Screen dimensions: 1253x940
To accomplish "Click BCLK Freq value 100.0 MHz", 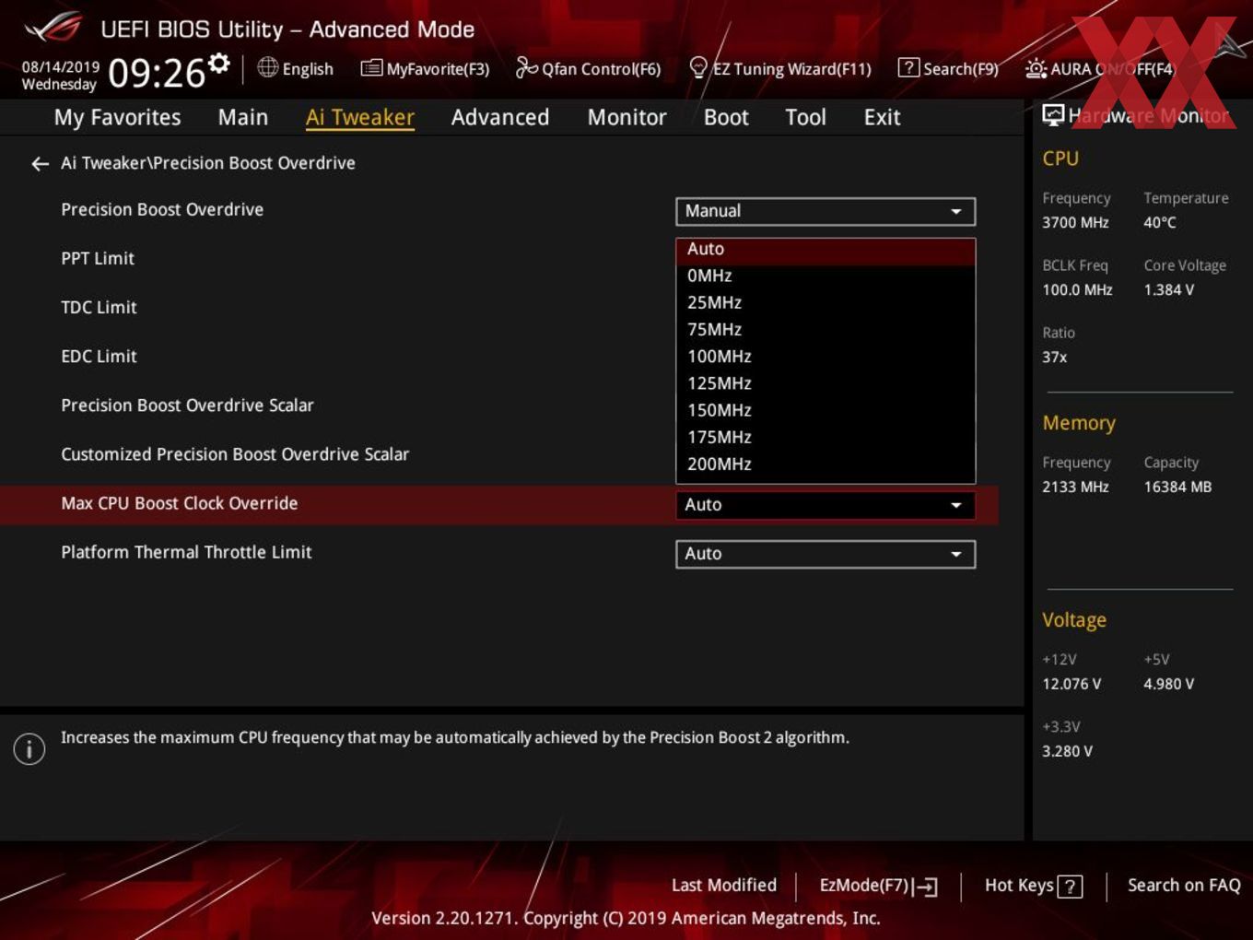I will click(1077, 289).
